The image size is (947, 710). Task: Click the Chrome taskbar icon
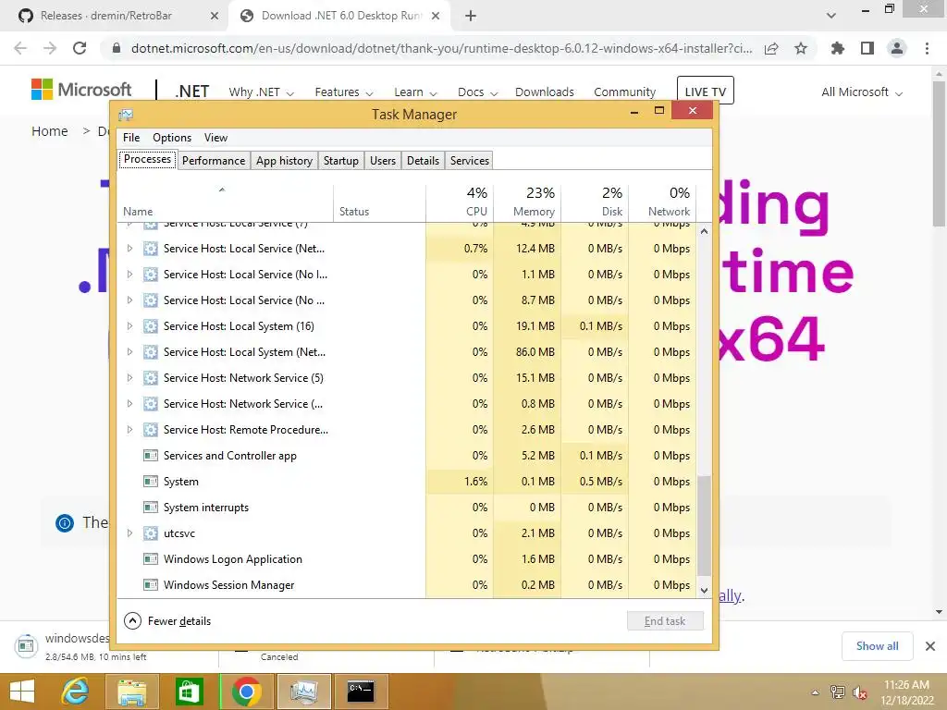click(246, 692)
